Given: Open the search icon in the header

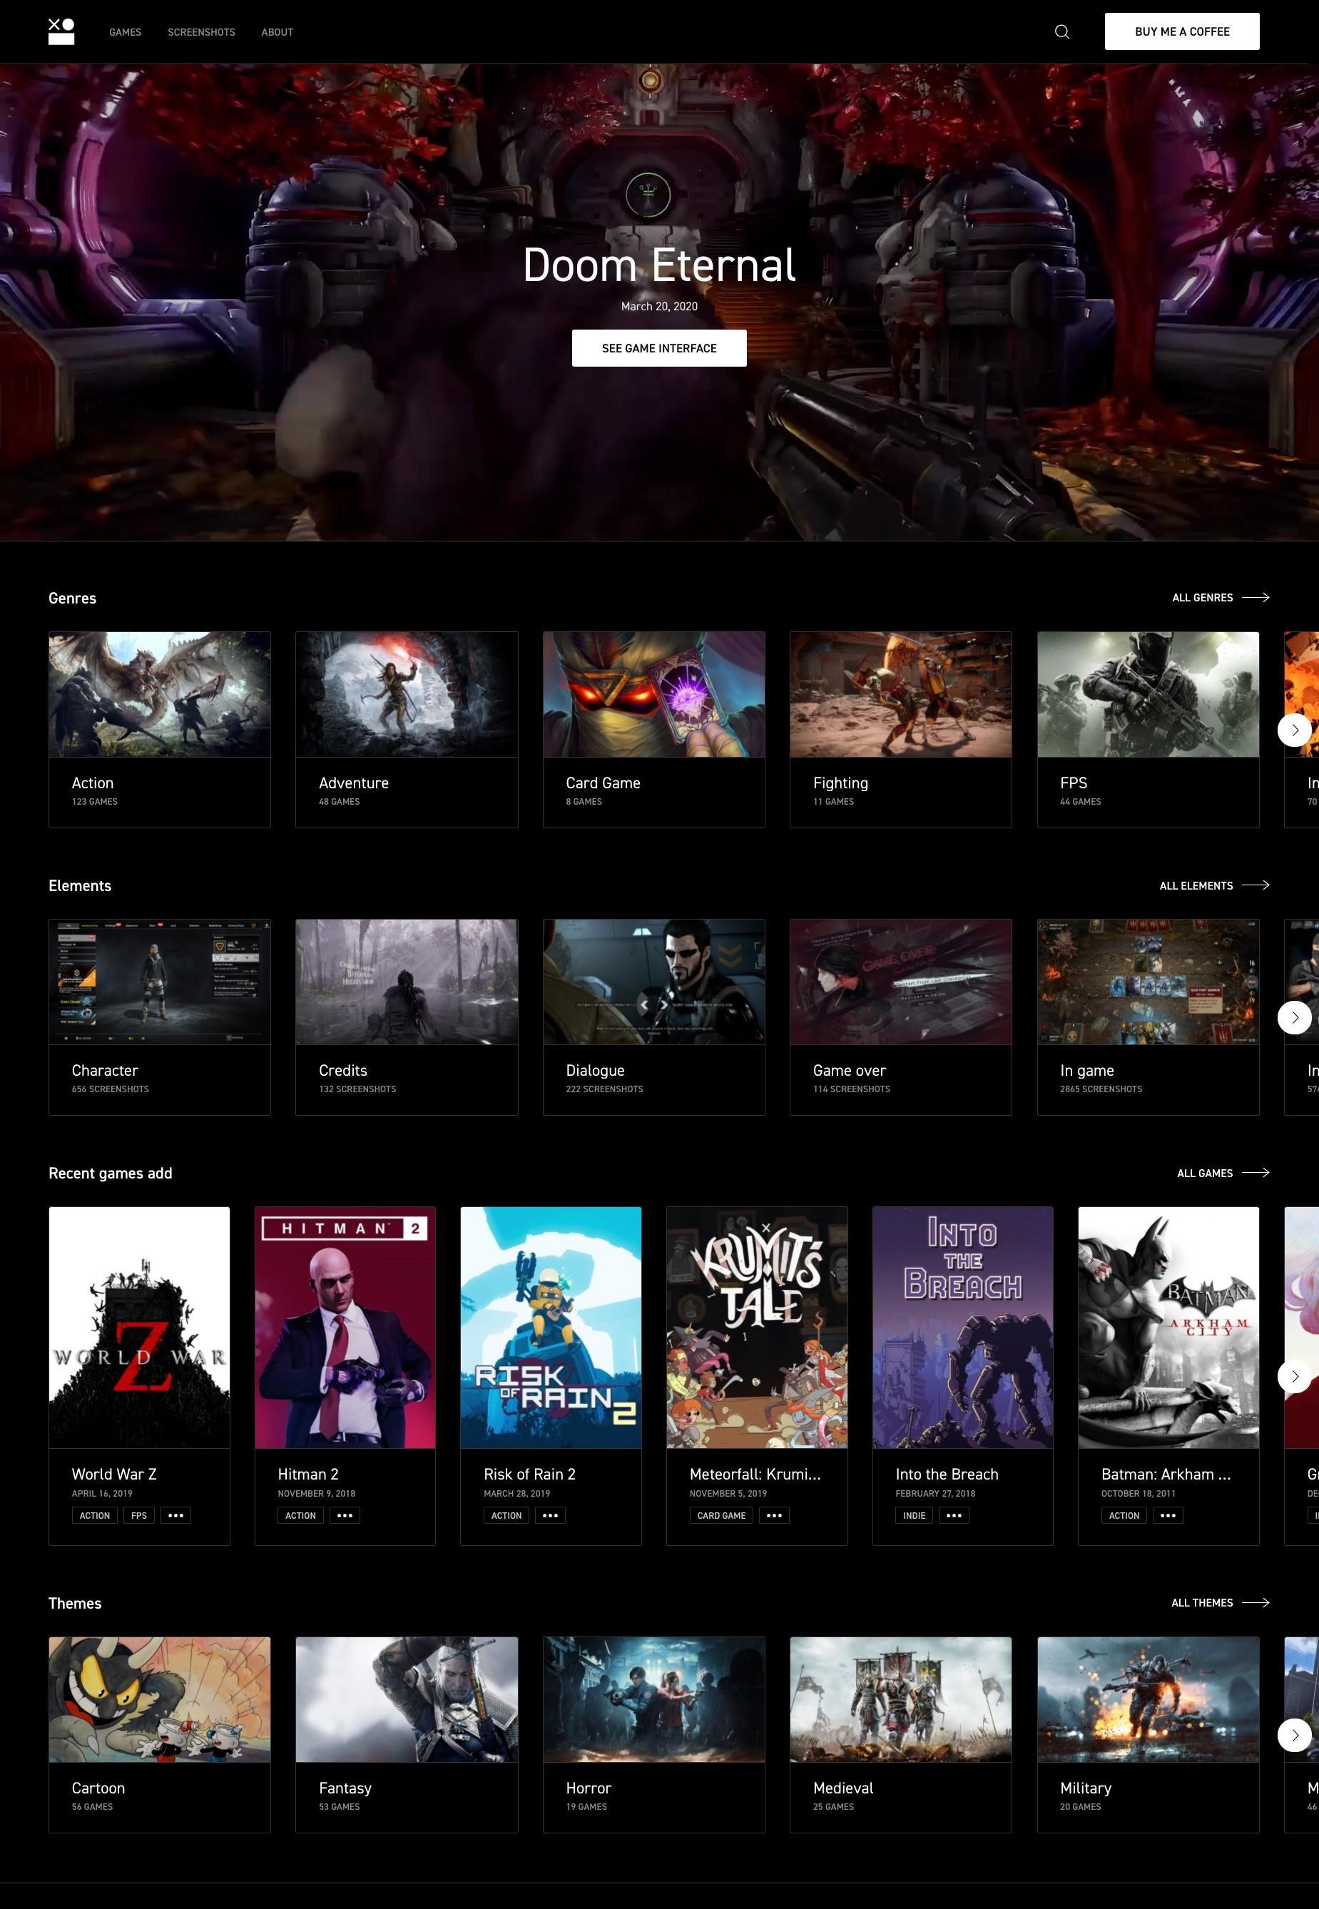Looking at the screenshot, I should [1062, 31].
